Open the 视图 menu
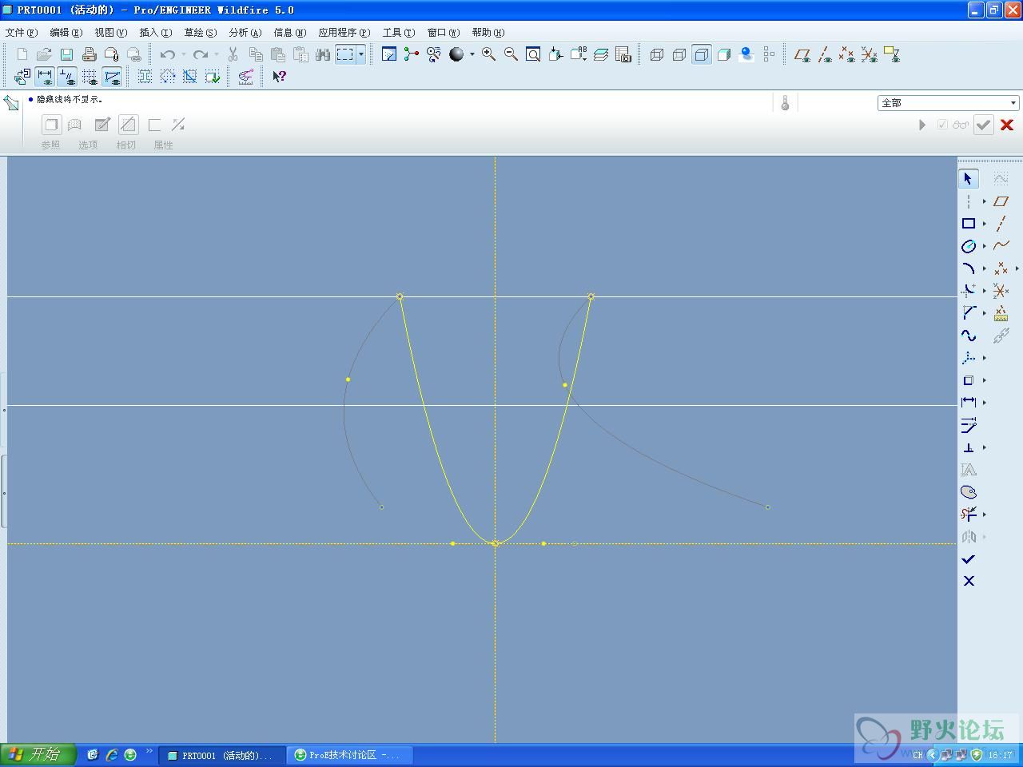Screen dimensions: 1023x767 coord(111,33)
